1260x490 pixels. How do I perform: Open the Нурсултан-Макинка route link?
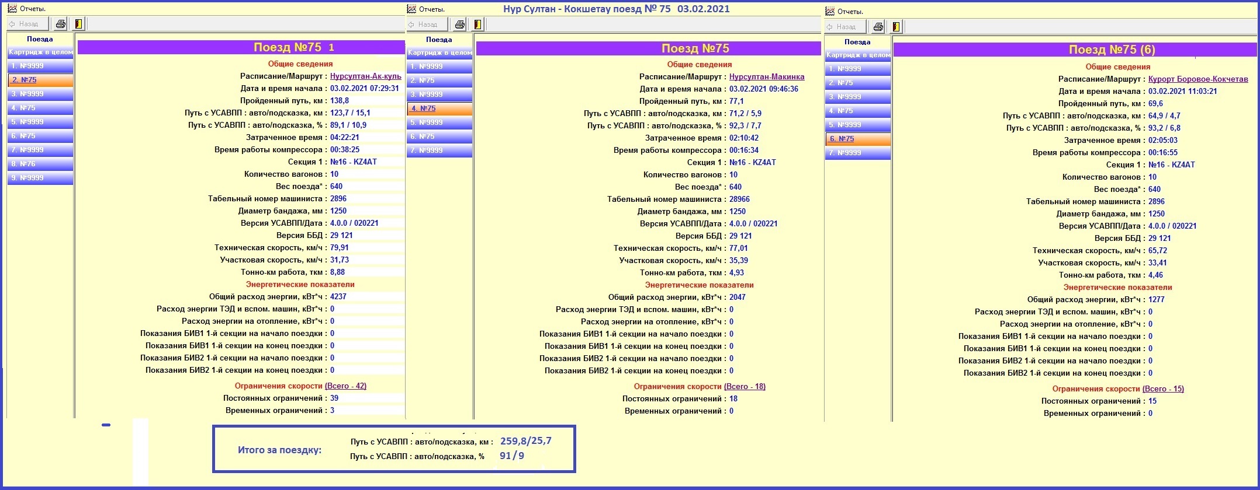(x=766, y=77)
